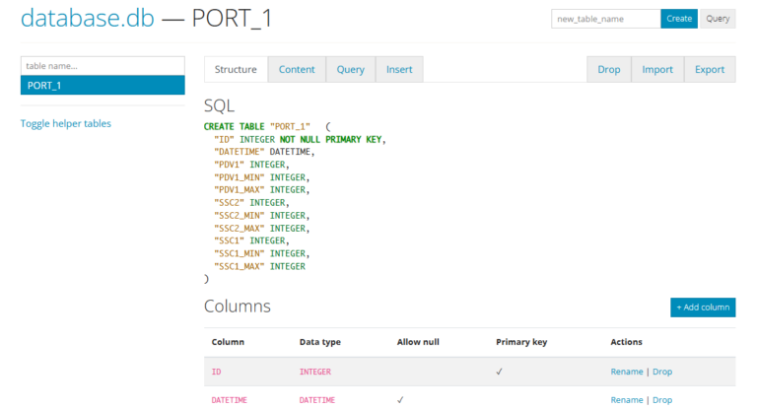Open the Content tab

[297, 69]
